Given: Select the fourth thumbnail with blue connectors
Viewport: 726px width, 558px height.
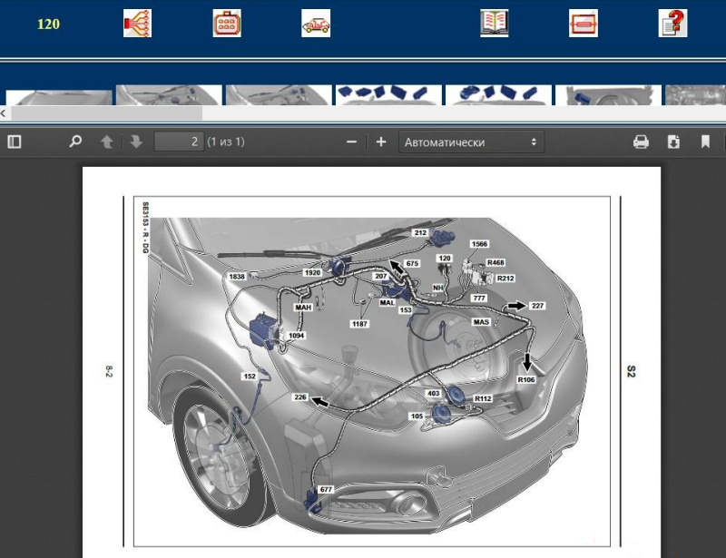Looking at the screenshot, I should (x=388, y=95).
